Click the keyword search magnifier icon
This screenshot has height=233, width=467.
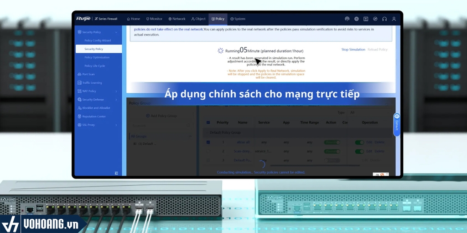[x=188, y=126]
